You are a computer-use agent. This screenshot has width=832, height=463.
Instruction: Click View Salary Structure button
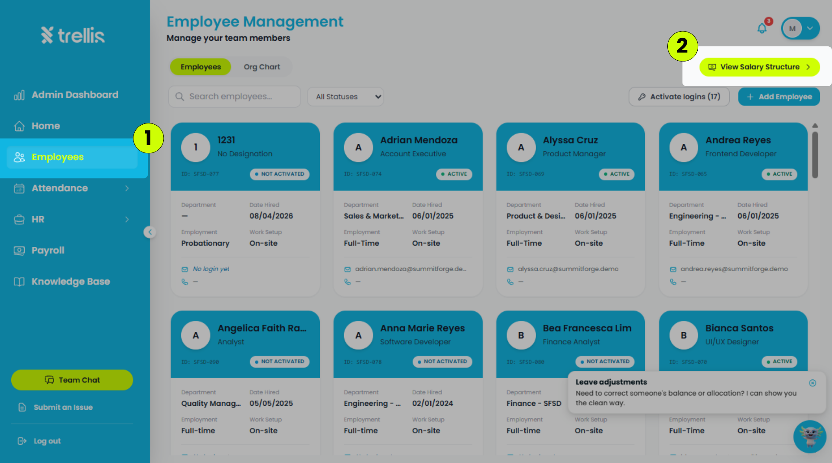759,67
